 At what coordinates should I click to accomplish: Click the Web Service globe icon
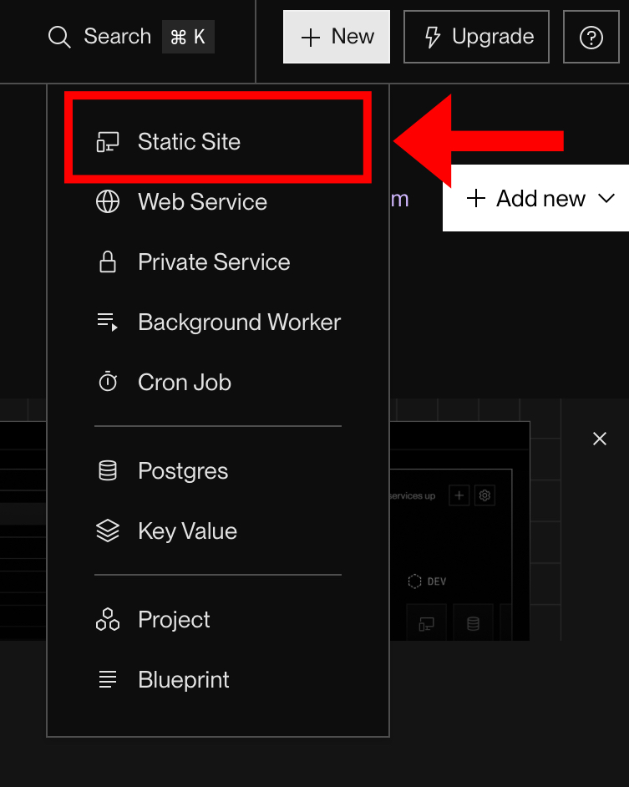[x=108, y=202]
